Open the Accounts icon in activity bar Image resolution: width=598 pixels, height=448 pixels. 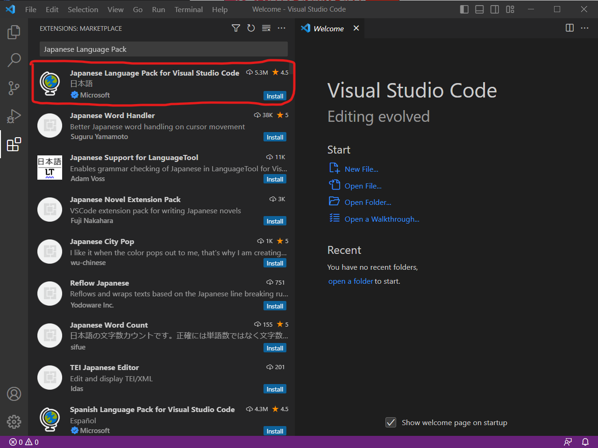click(x=14, y=394)
